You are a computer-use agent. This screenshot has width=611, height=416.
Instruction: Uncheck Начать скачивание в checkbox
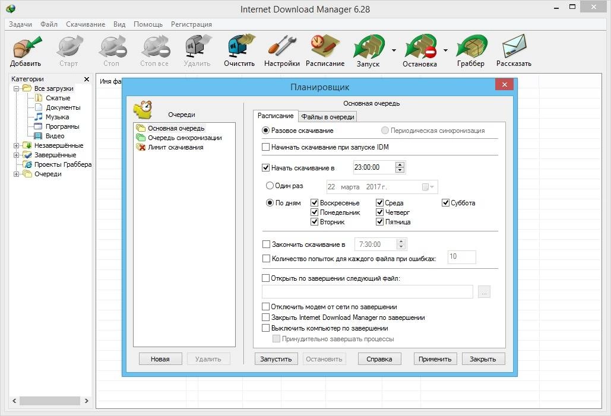tap(266, 167)
